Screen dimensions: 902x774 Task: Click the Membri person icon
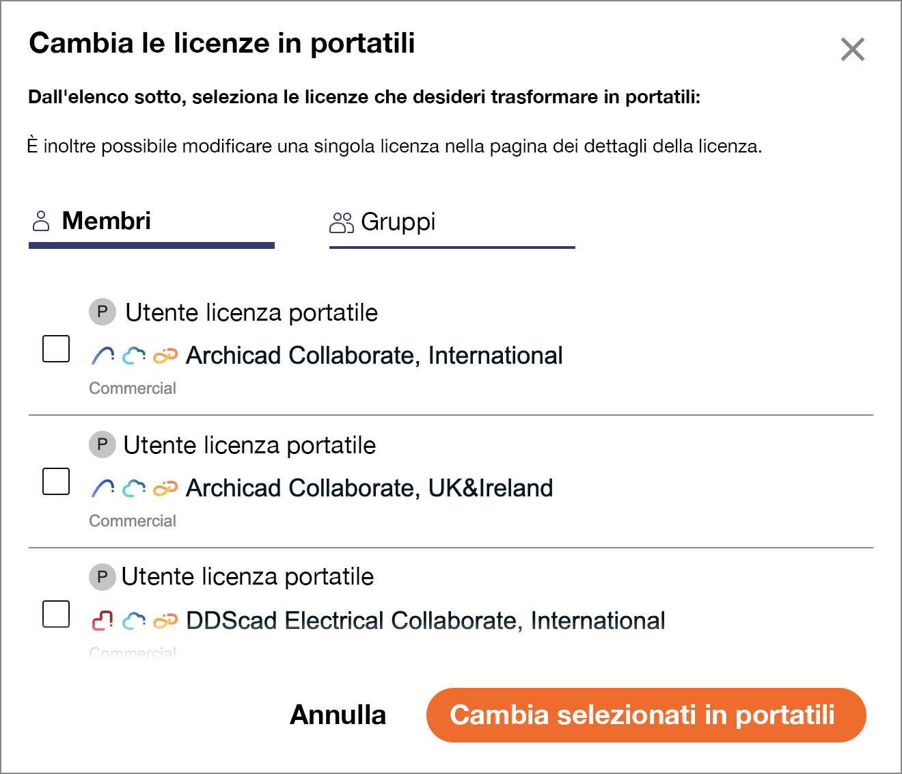(41, 221)
